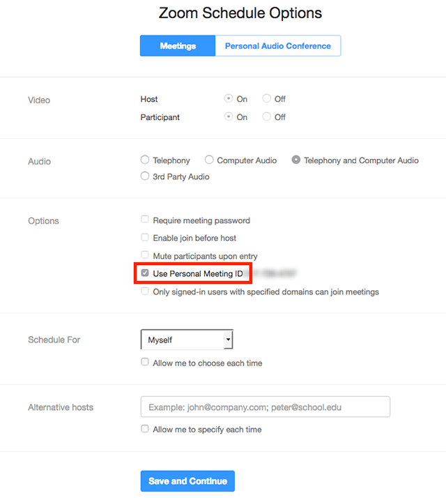Select Telephony audio option
The height and width of the screenshot is (498, 446).
(145, 160)
